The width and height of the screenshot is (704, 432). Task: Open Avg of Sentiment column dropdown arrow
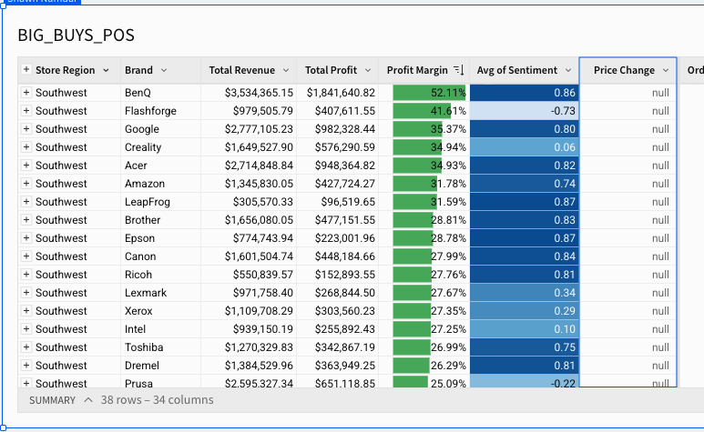[x=568, y=70]
